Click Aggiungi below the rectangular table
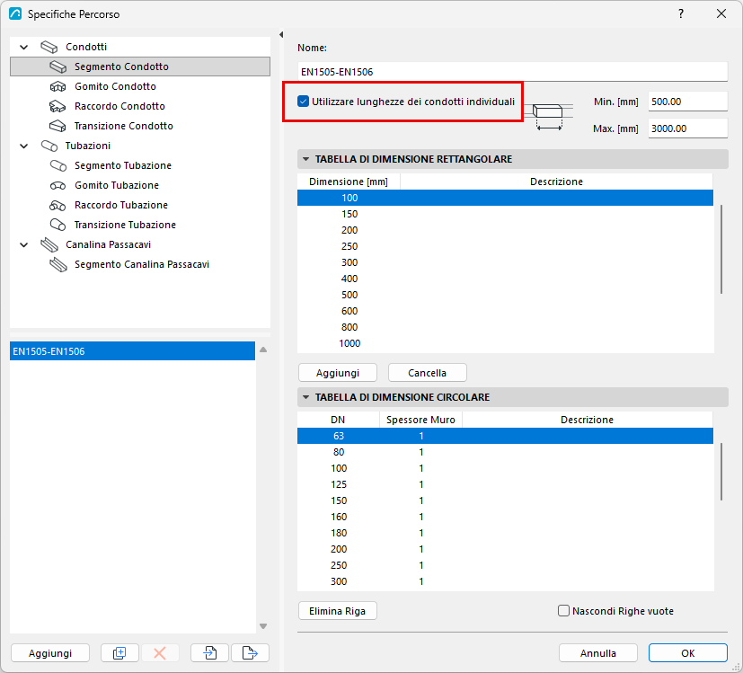 click(x=338, y=373)
